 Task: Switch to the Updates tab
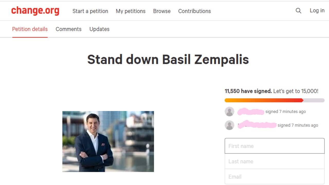(x=99, y=29)
